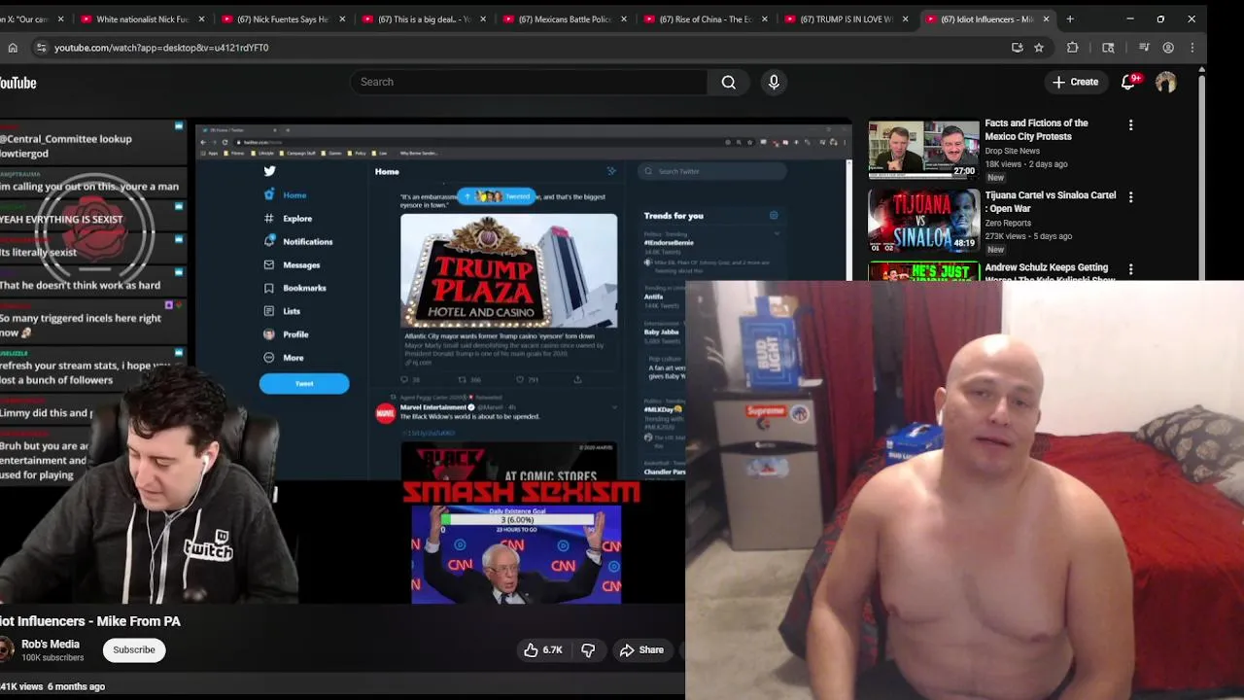The image size is (1244, 700).
Task: Open options for Tijuana Cartel vs Sinaloa video
Action: point(1130,197)
